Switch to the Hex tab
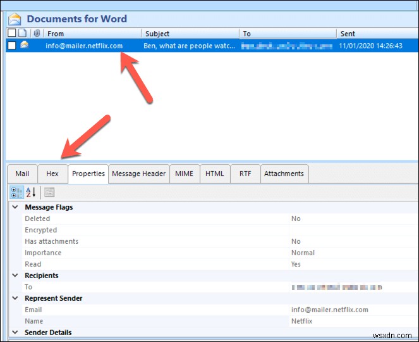 point(52,174)
